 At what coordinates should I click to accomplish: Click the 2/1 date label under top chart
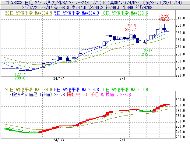pos(122,79)
